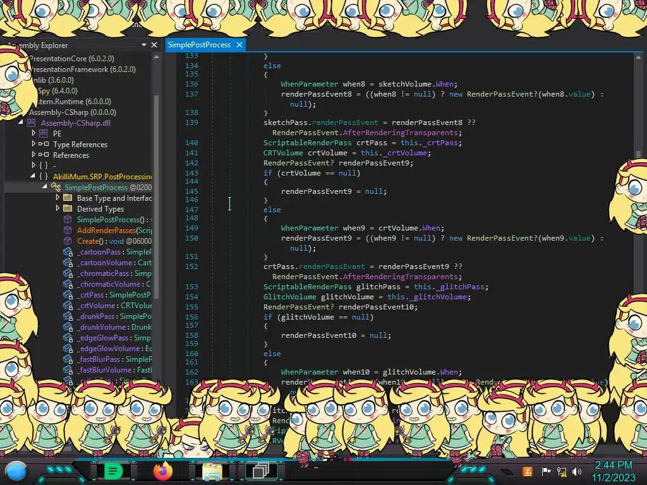Image resolution: width=647 pixels, height=485 pixels.
Task: Click the _drunkPass field icon
Action: click(x=68, y=316)
